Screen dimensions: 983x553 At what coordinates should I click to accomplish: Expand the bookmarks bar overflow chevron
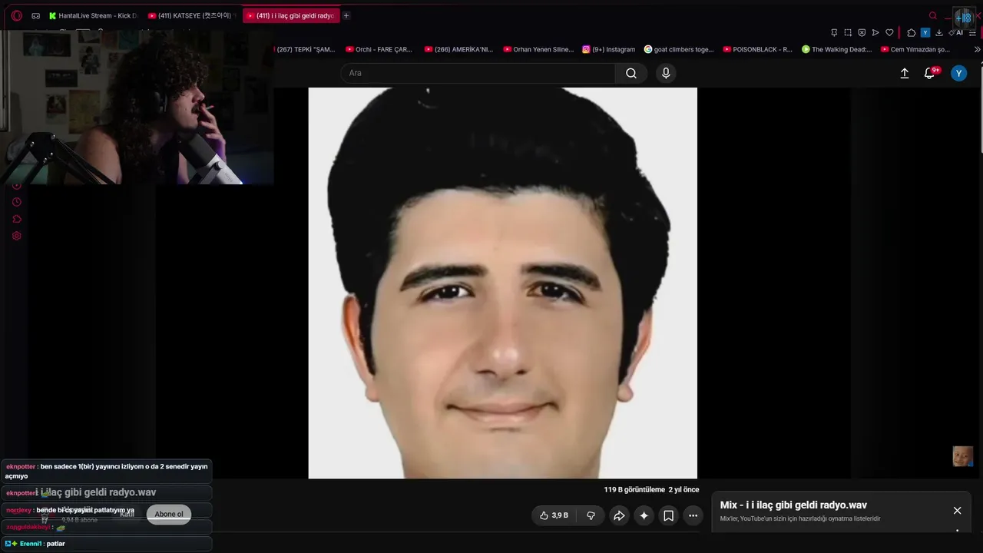click(977, 49)
